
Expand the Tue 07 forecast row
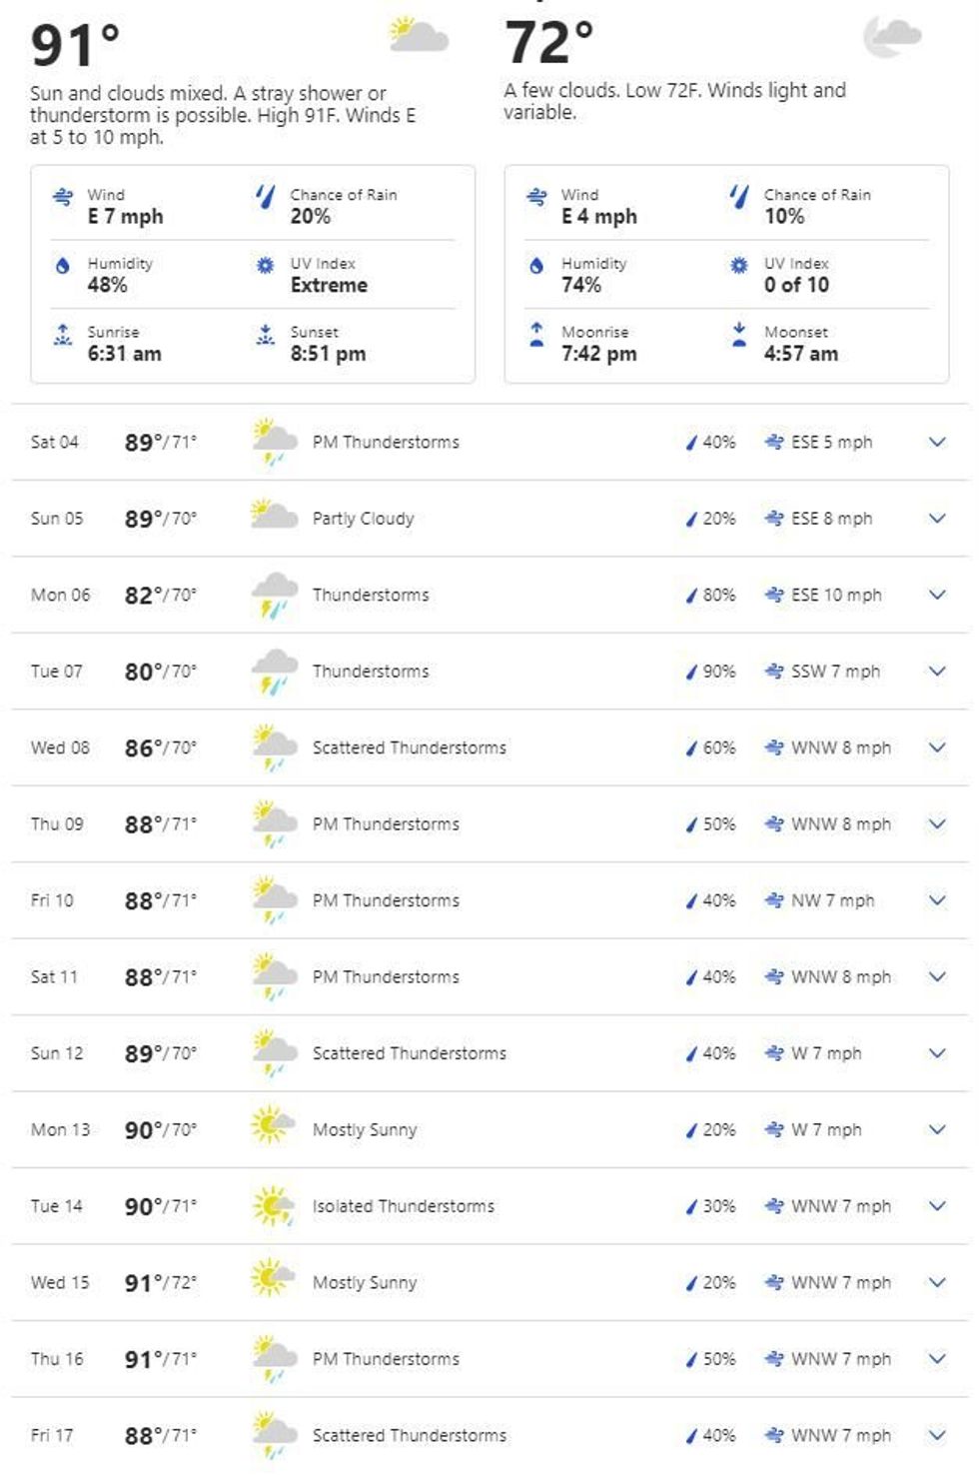[937, 672]
